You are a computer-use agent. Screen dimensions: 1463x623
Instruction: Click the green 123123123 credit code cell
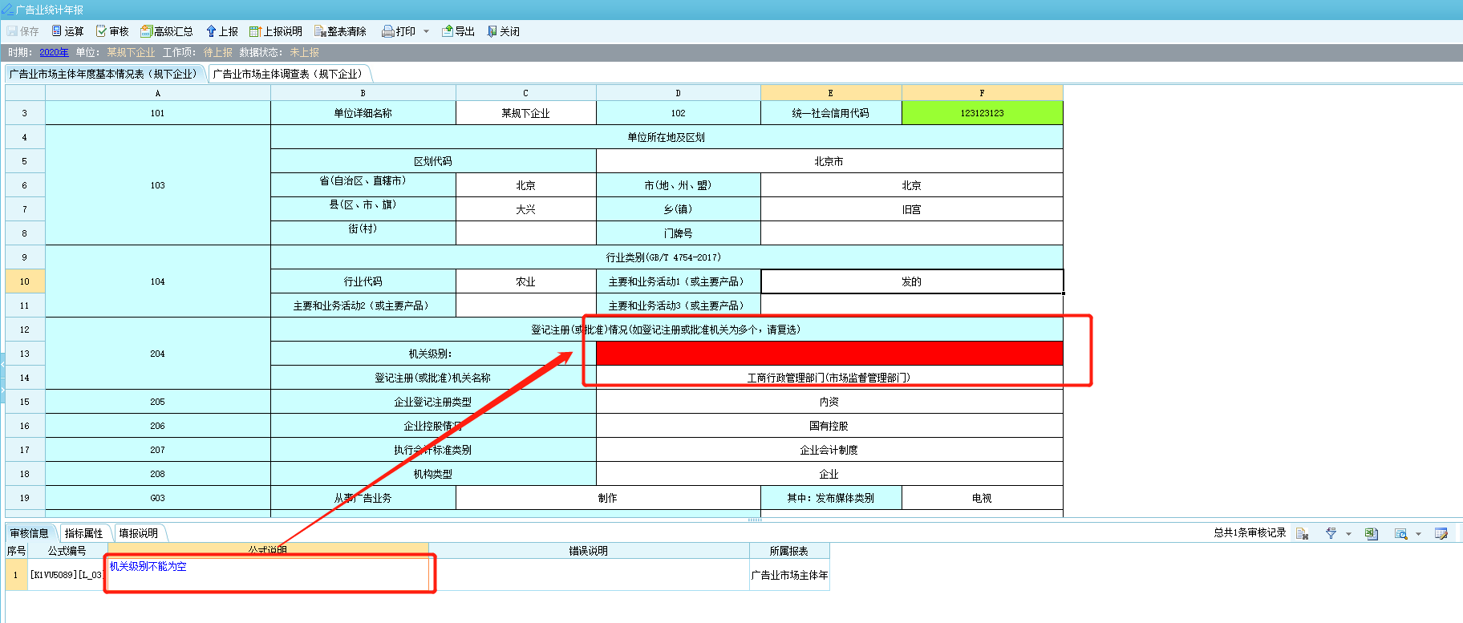[982, 113]
